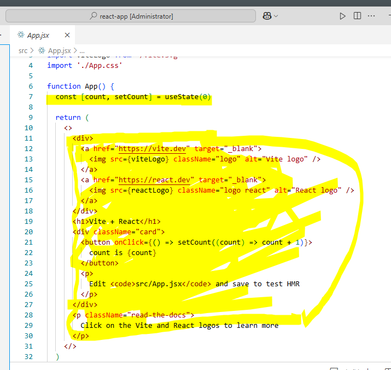The height and width of the screenshot is (370, 391).
Task: Close the App.jsx tab
Action: (67, 35)
